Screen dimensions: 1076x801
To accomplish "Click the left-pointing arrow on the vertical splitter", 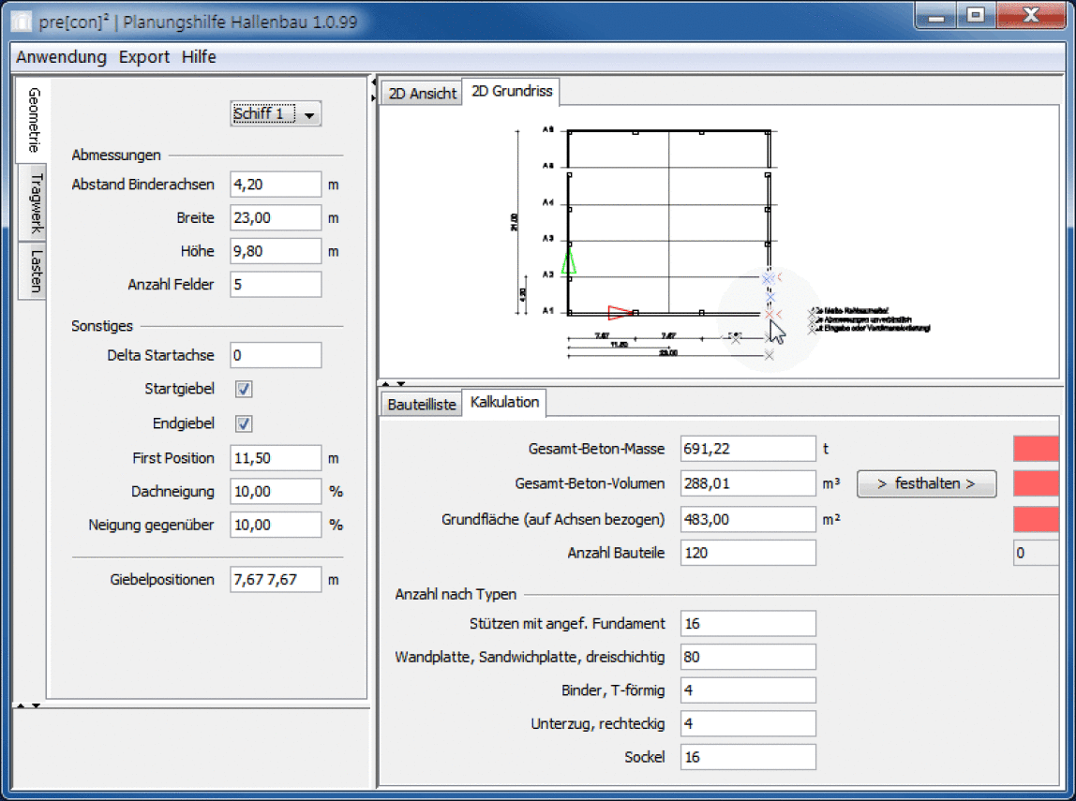I will [373, 82].
